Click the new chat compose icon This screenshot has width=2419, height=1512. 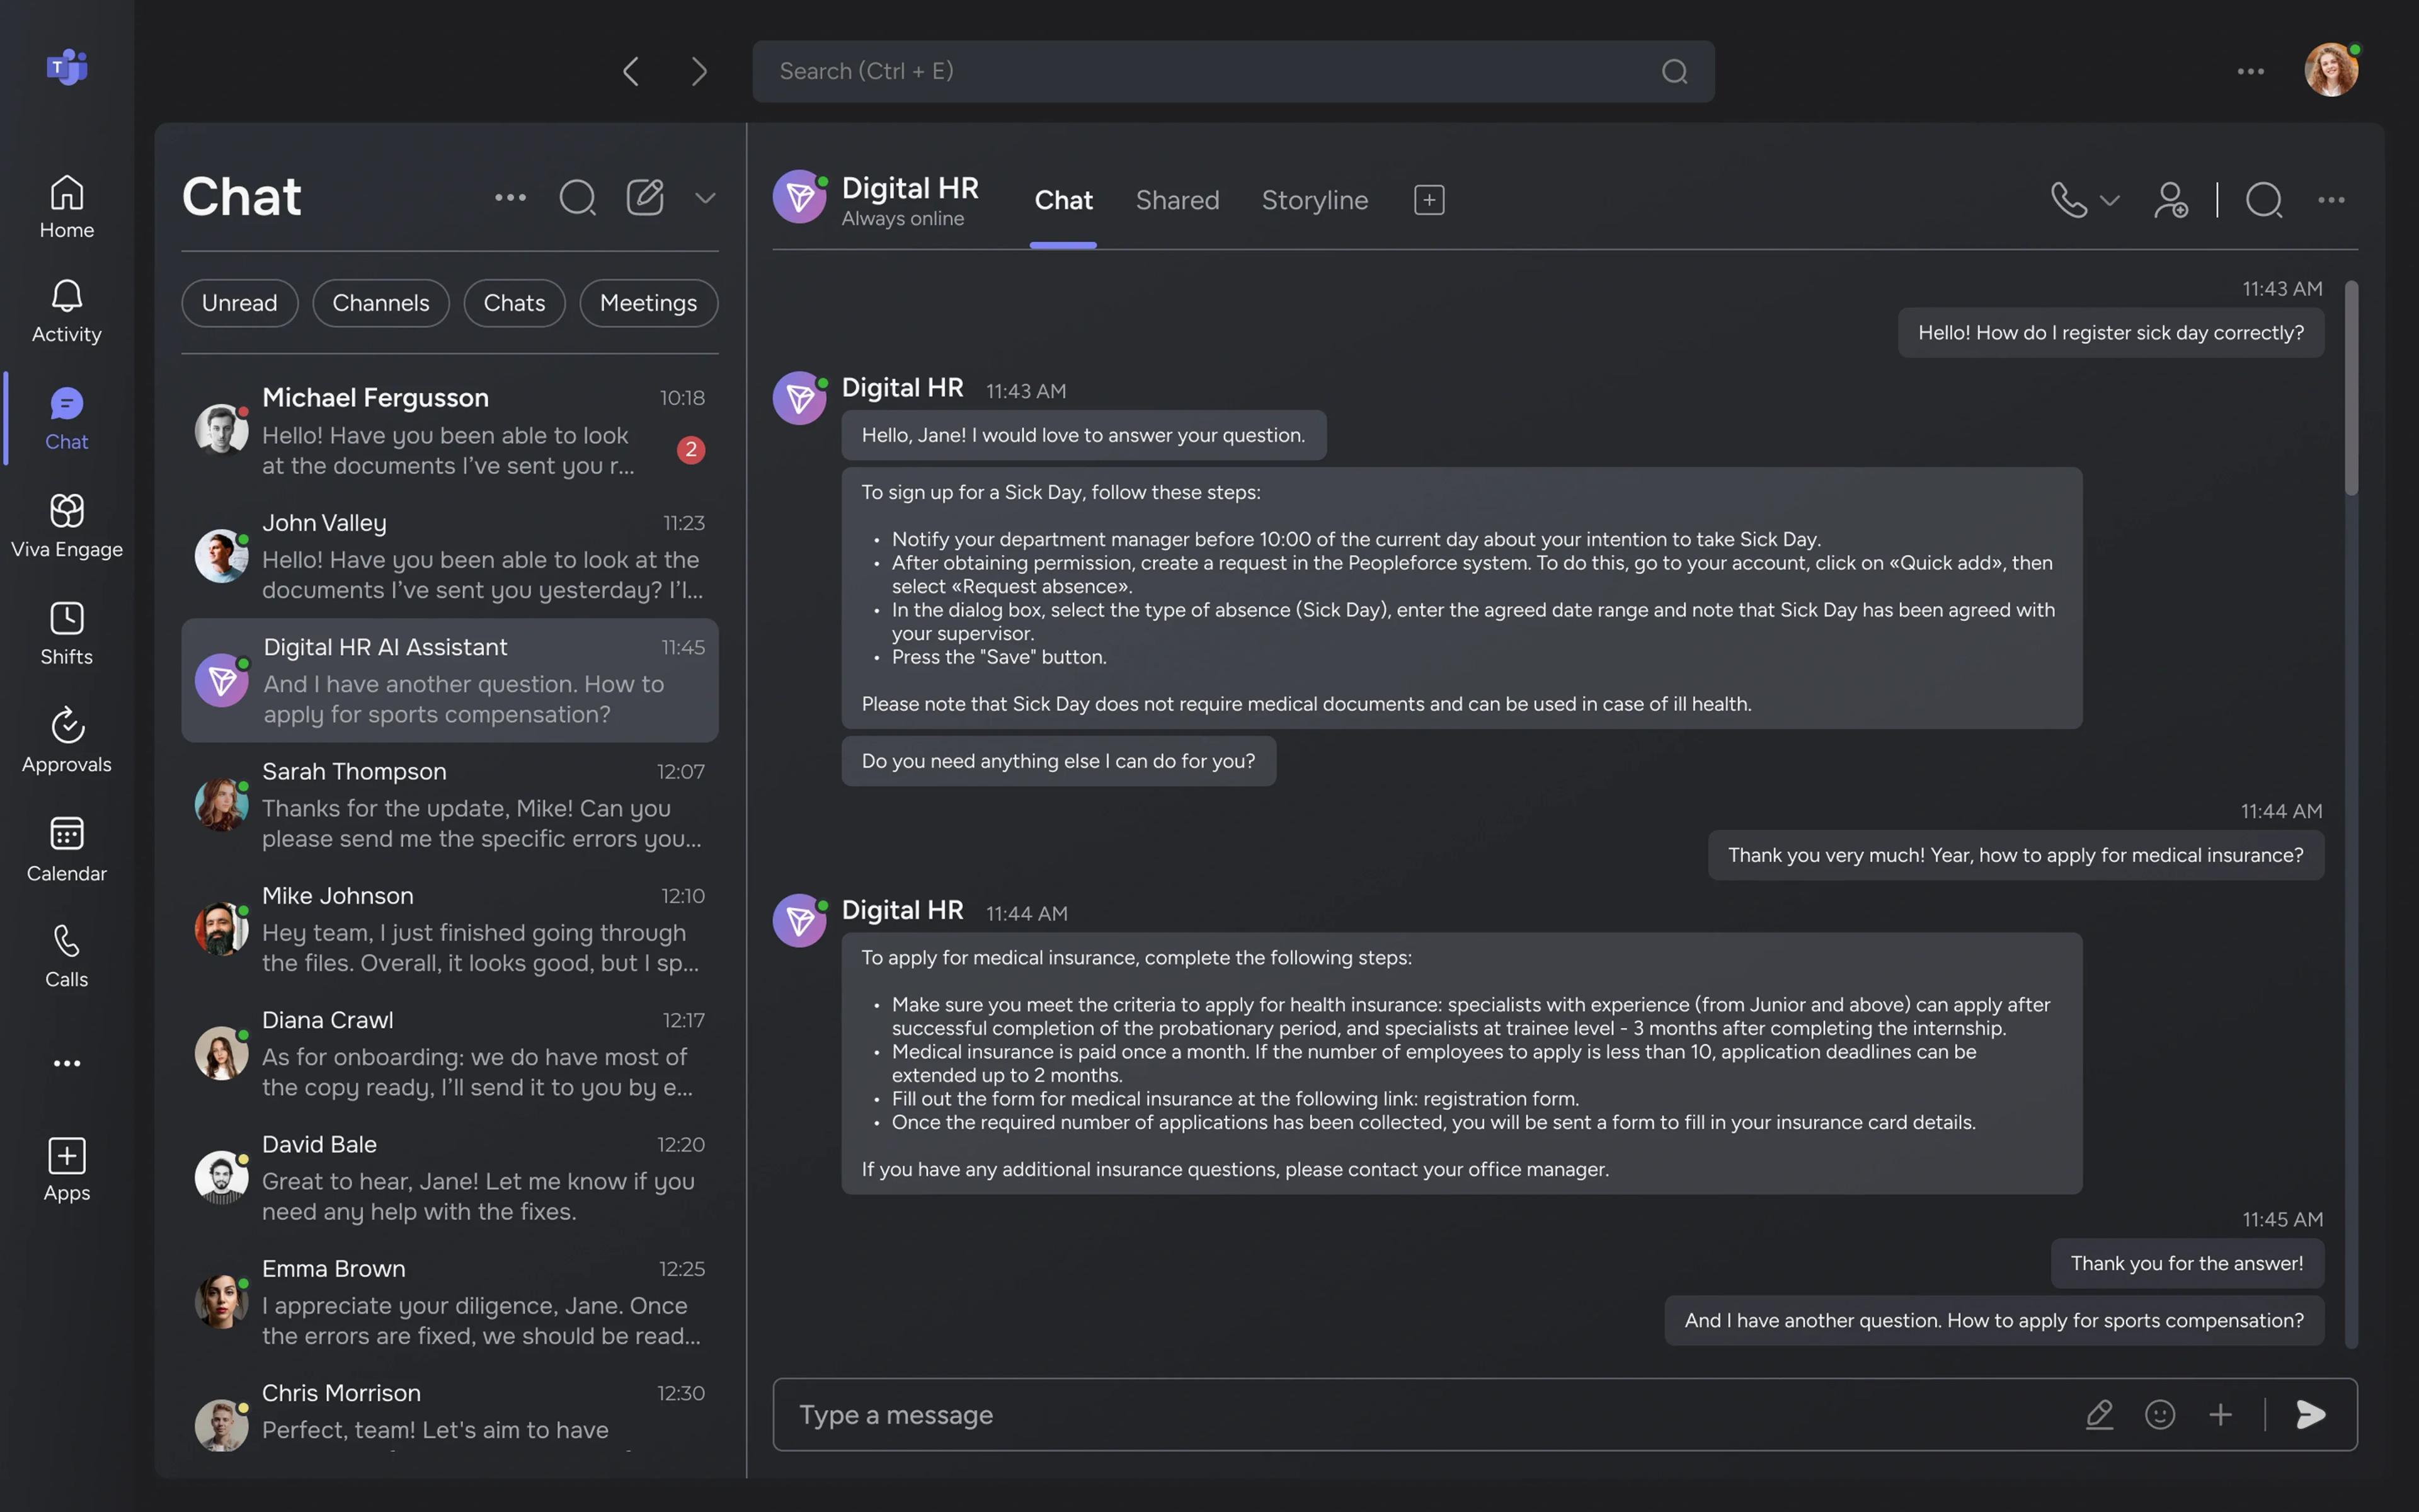point(644,197)
